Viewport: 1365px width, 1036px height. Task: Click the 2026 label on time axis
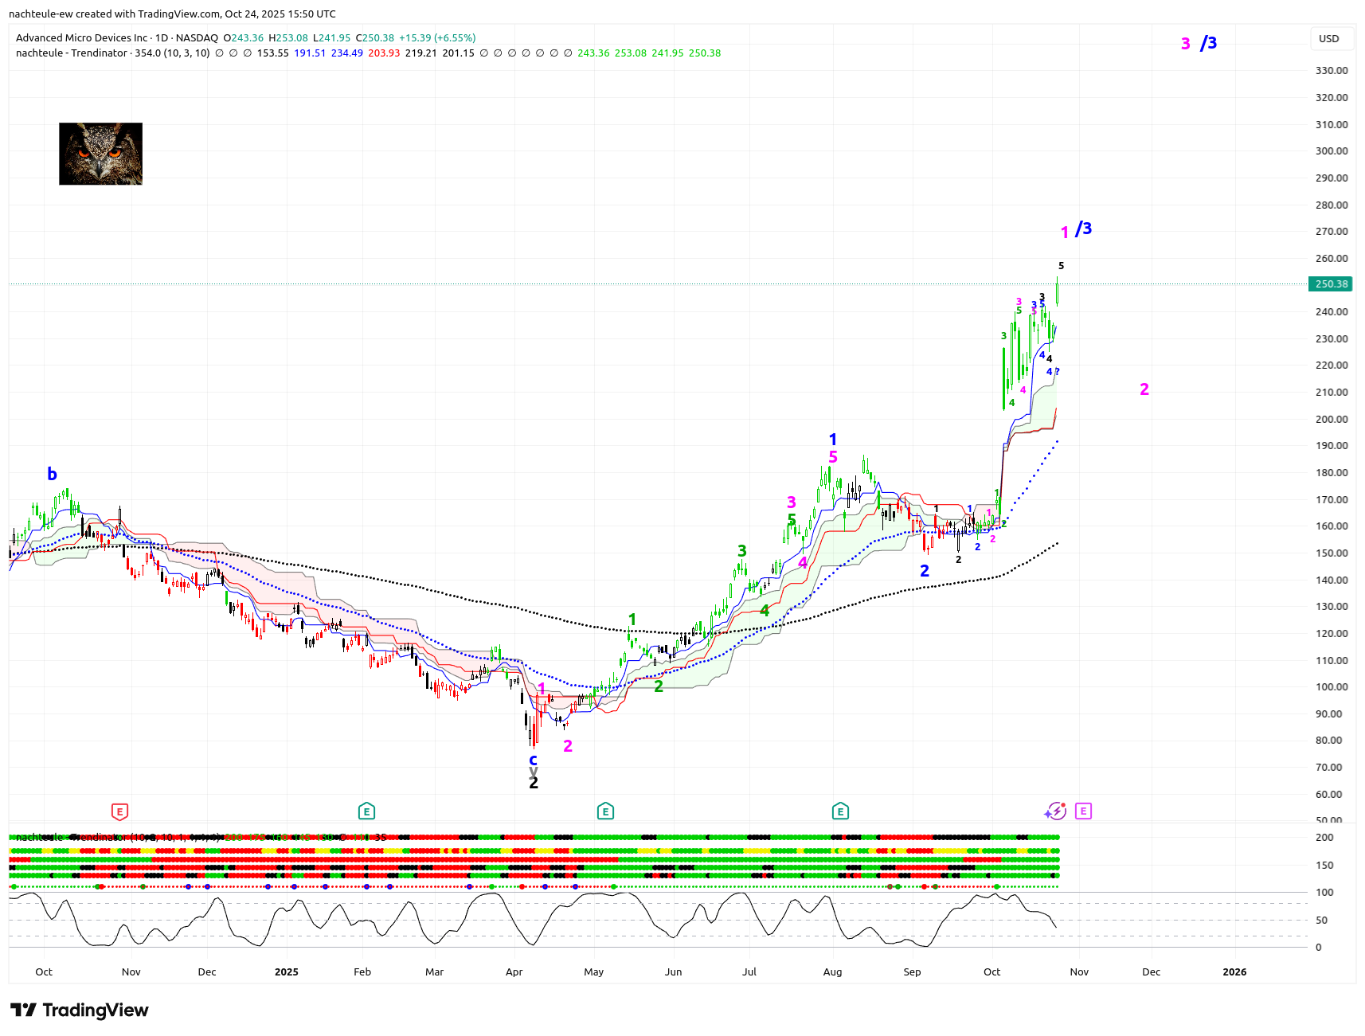[1234, 971]
